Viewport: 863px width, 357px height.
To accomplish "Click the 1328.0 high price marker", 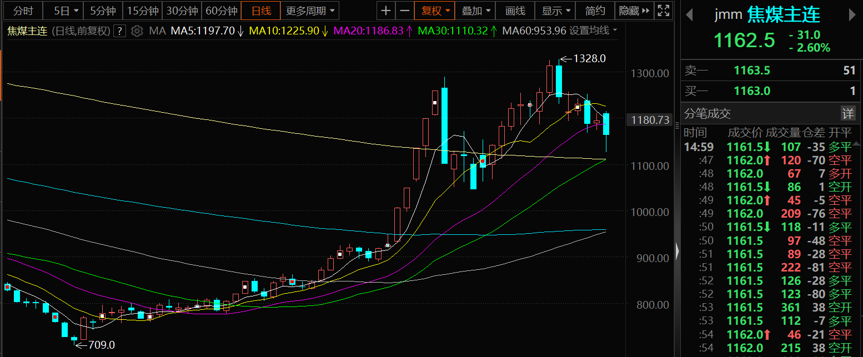I will point(589,58).
